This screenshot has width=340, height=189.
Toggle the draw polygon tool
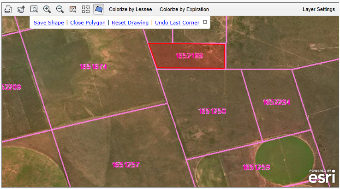[98, 9]
